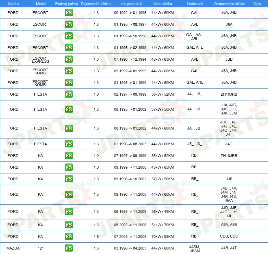Select the 07.1990 -> 12.1994 production years
268x254 pixels.
pyautogui.click(x=130, y=59)
